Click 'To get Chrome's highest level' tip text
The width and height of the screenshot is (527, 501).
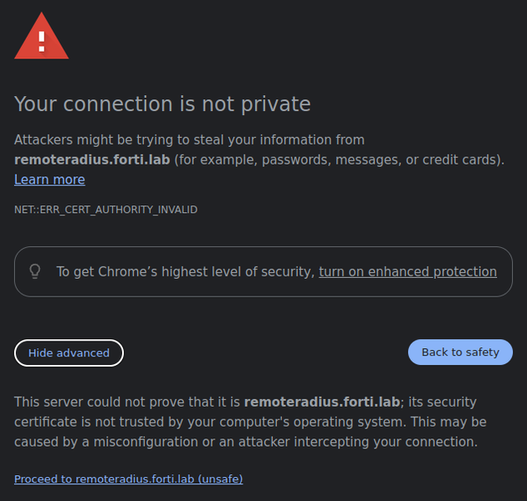click(184, 271)
